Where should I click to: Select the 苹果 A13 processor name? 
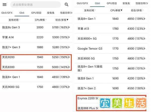coord(83,28)
